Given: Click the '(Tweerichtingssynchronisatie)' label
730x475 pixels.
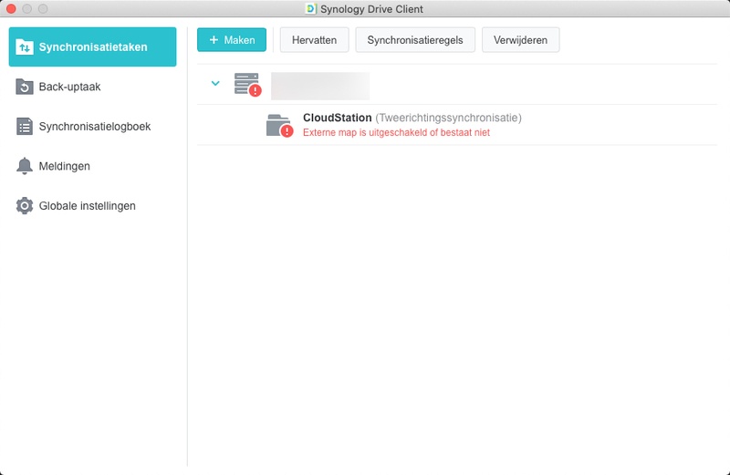Looking at the screenshot, I should (448, 118).
